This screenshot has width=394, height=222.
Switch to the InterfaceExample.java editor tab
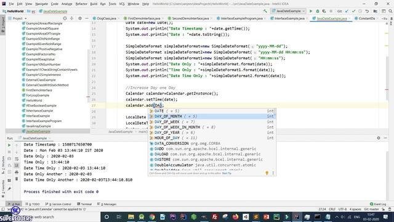coord(289,18)
